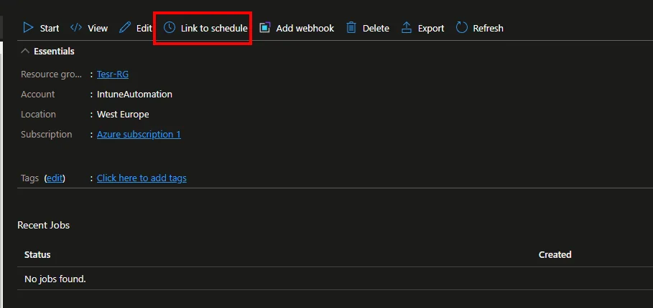The height and width of the screenshot is (308, 653).
Task: Click the Recent Jobs heading
Action: click(x=43, y=225)
